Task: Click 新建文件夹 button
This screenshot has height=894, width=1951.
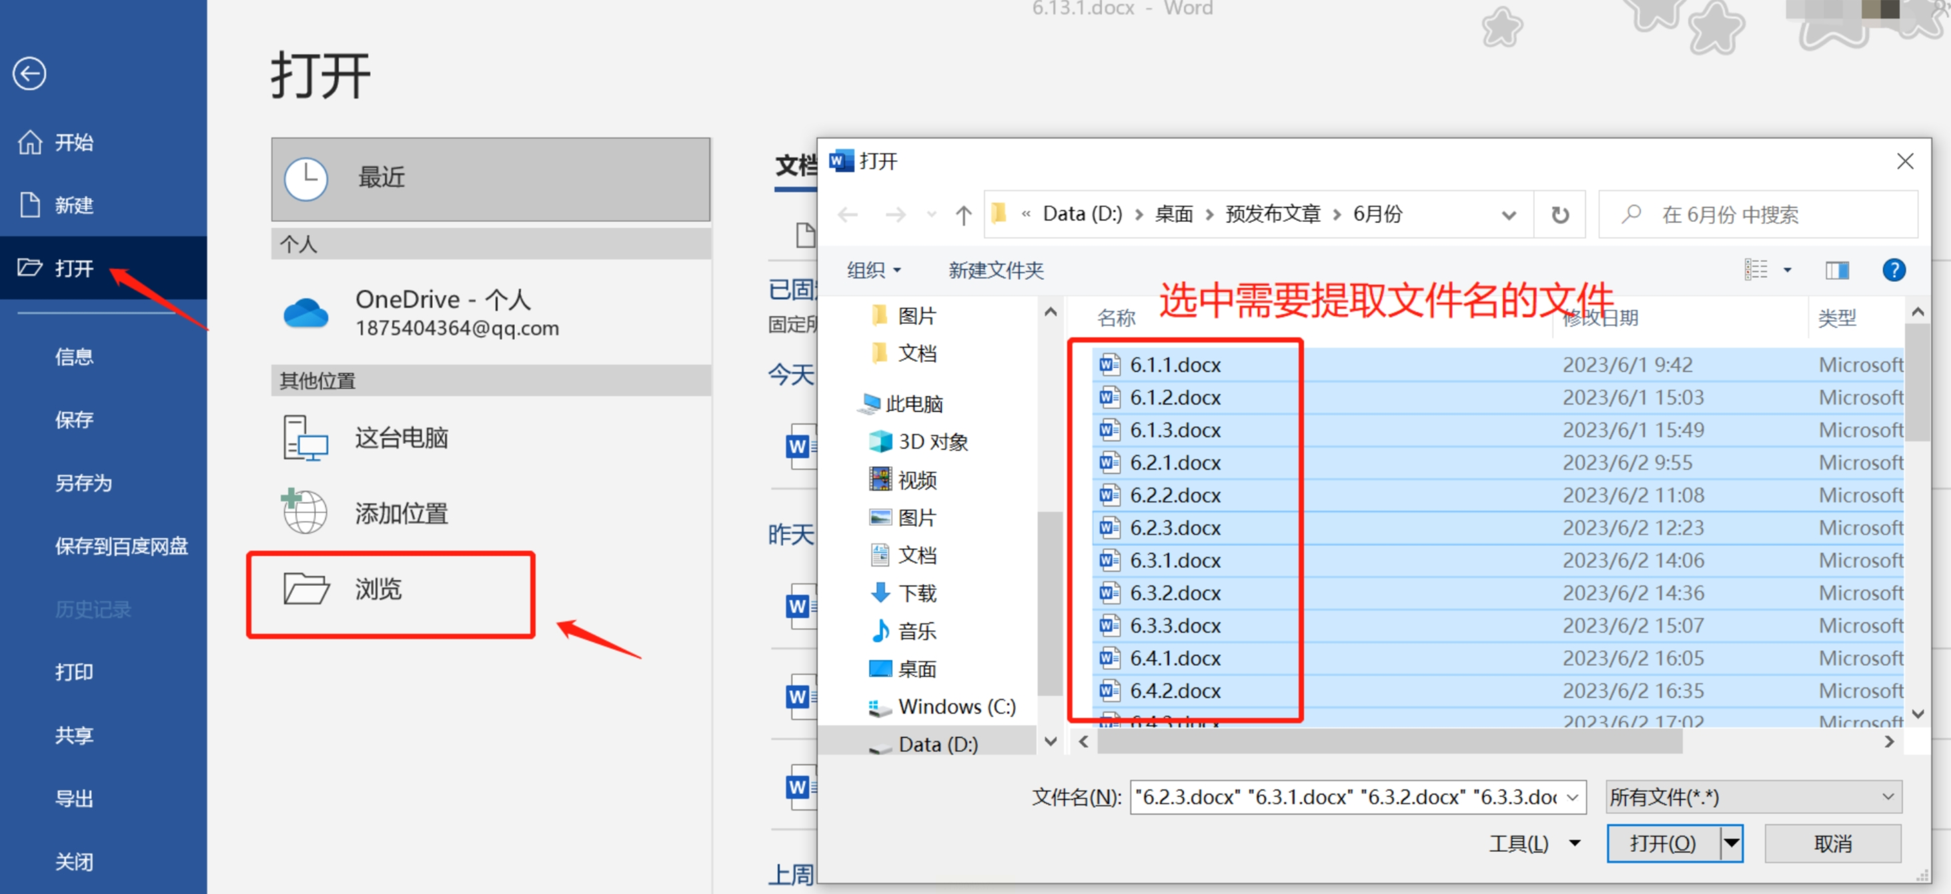Action: click(x=995, y=270)
